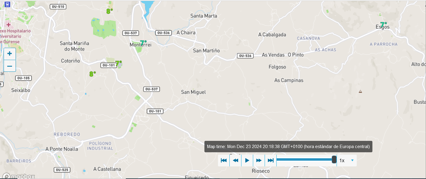Click the San Miguel place label
Screen dimensions: 426x179
193,92
